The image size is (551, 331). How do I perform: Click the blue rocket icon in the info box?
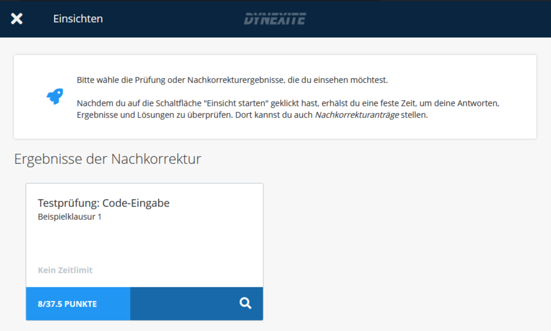(55, 96)
